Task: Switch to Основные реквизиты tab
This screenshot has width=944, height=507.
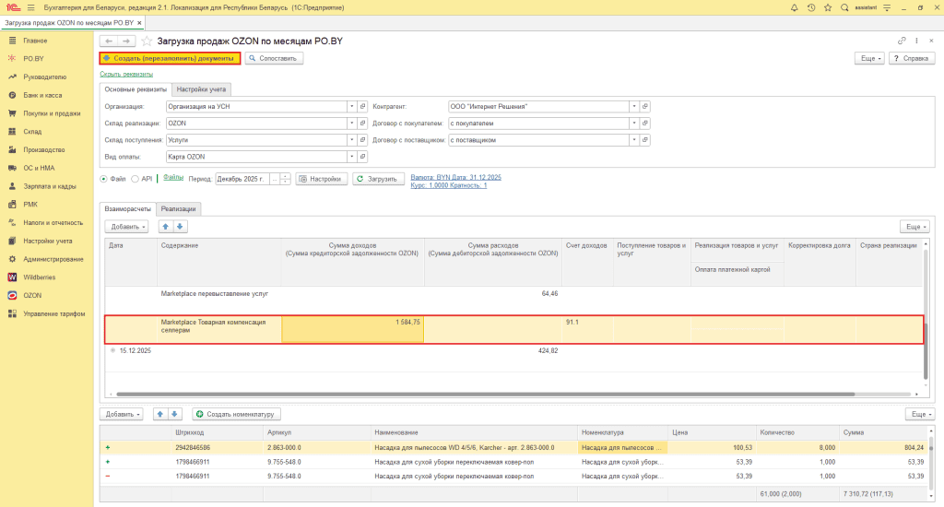Action: [x=136, y=89]
